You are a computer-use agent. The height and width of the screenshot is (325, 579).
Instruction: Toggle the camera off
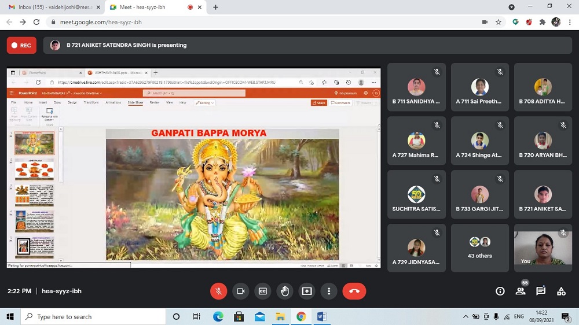(x=241, y=291)
